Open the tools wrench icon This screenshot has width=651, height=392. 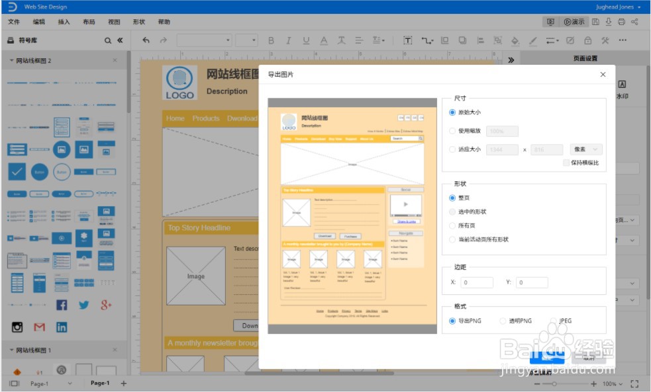click(x=605, y=40)
